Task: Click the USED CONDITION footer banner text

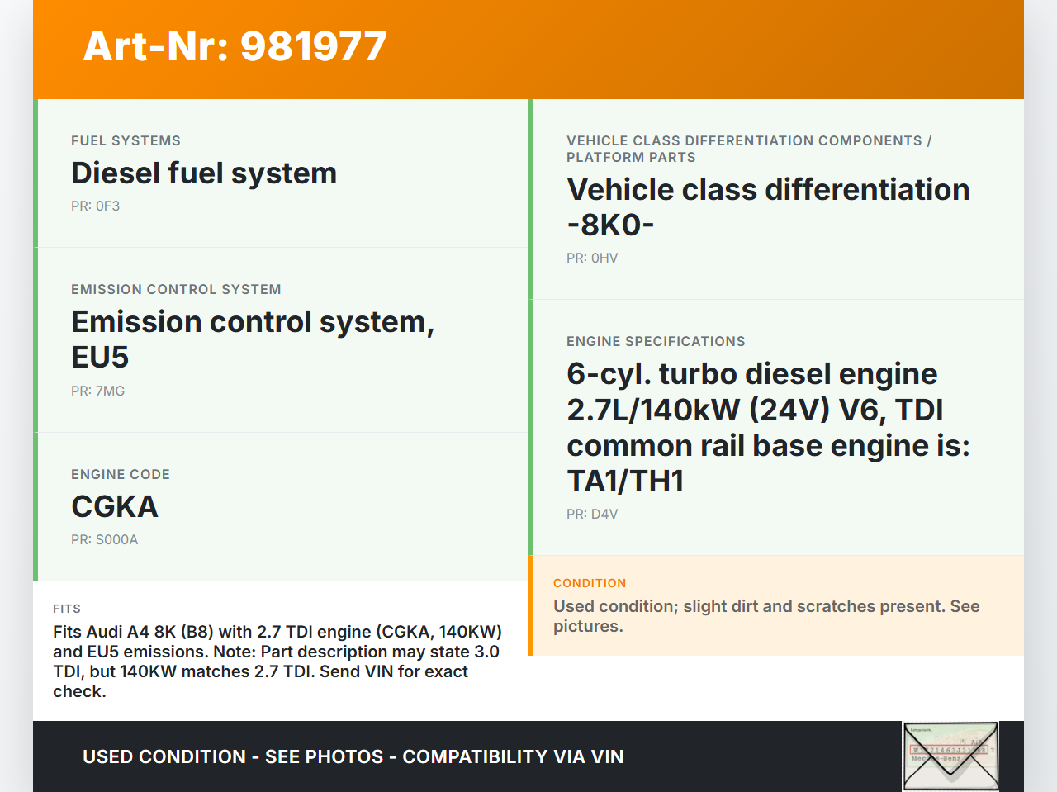Action: [x=353, y=757]
